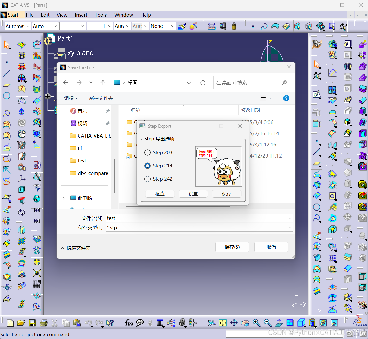Screen dimensions: 368x339
Task: Expand the 组织 dropdown in the save dialog
Action: (71, 98)
